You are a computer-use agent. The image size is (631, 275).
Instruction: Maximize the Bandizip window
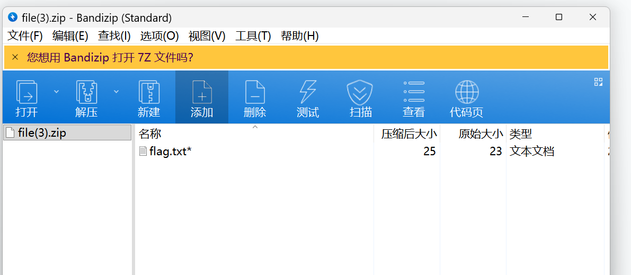coord(558,17)
